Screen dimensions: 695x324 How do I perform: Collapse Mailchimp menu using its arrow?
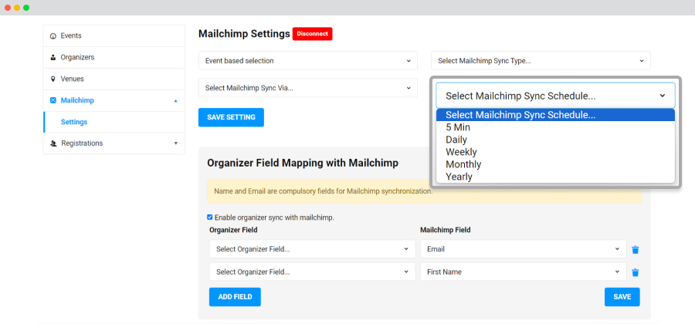[x=175, y=101]
